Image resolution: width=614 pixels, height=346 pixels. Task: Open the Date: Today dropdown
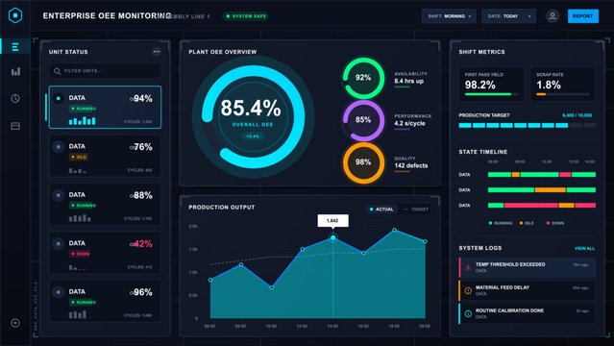tap(508, 16)
